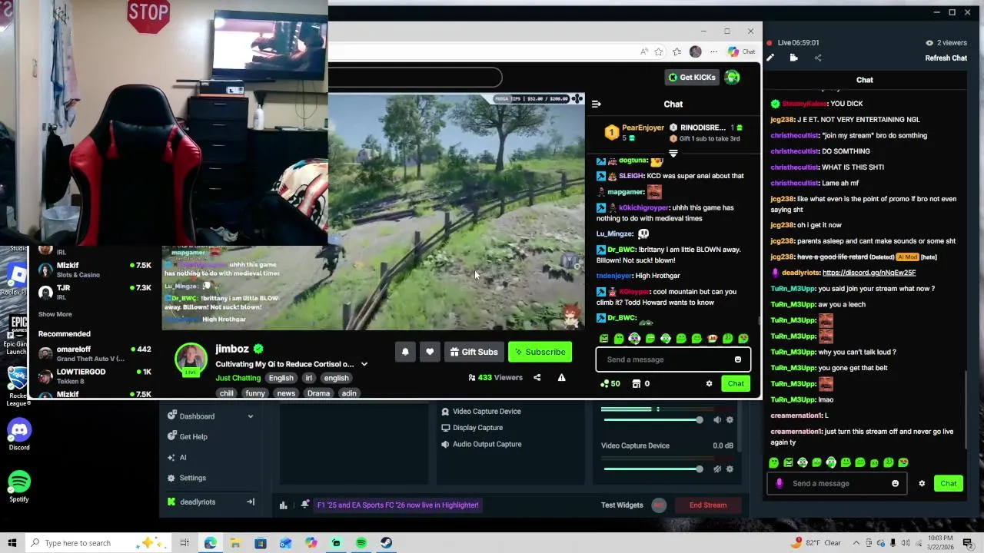984x553 pixels.
Task: Report stream via warning triangle icon
Action: click(561, 377)
